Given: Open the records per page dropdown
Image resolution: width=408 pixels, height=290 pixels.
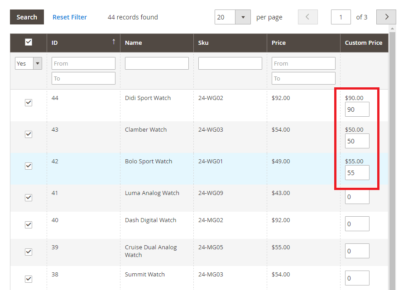Looking at the screenshot, I should click(x=243, y=17).
